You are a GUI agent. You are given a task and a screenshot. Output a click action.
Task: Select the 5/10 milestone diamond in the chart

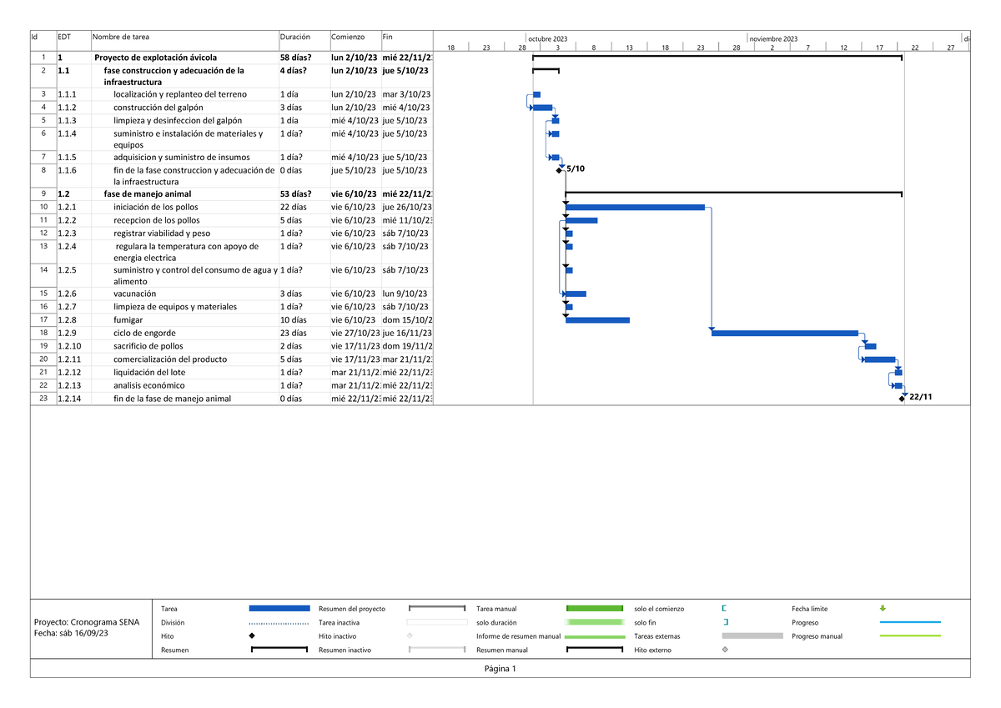pos(559,170)
